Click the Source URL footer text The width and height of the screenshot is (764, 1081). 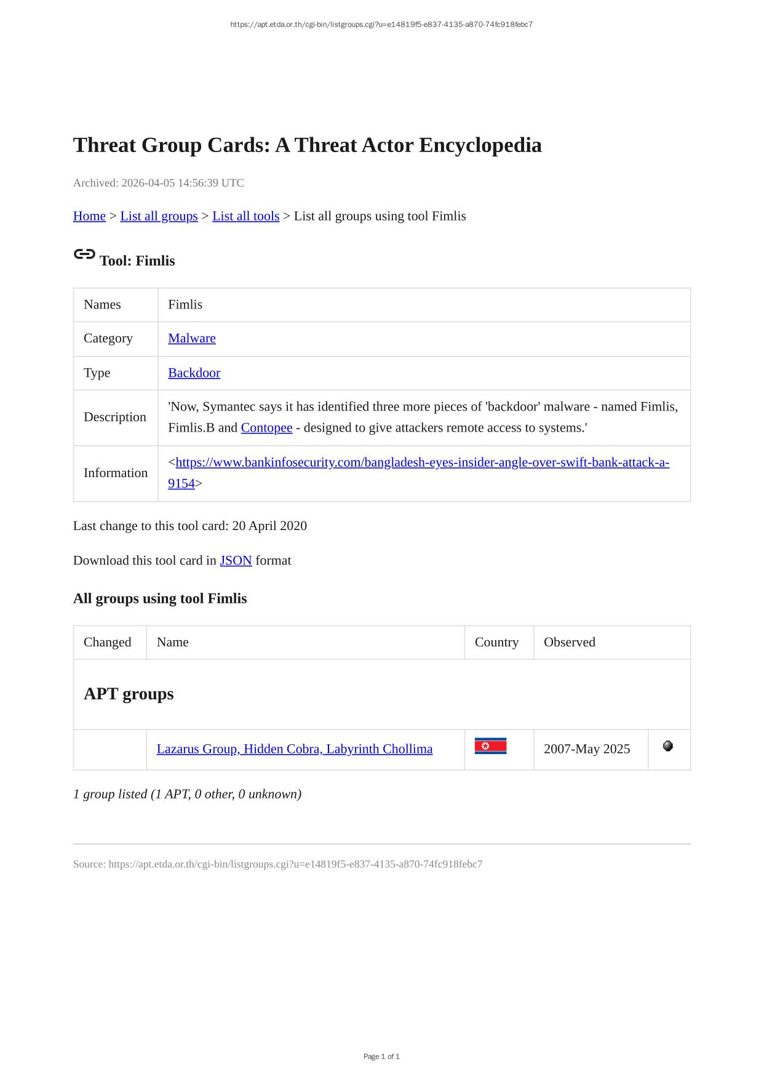point(277,864)
